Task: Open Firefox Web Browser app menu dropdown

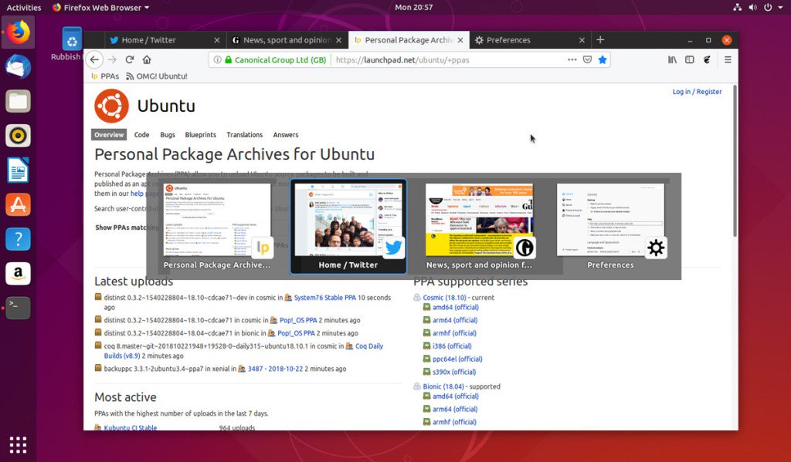Action: pyautogui.click(x=101, y=8)
